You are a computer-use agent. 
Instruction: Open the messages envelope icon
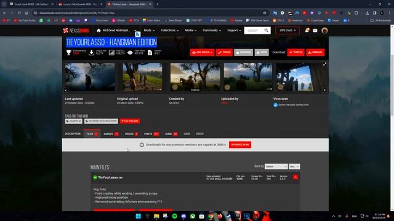pos(315,30)
